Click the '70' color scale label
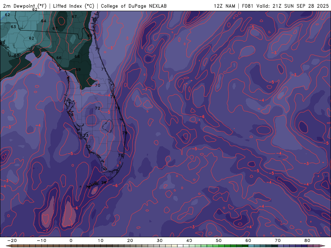This screenshot has width=331, height=248. 278,241
